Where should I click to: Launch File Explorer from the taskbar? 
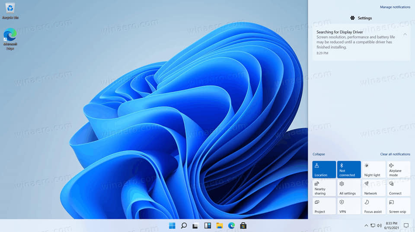point(220,226)
